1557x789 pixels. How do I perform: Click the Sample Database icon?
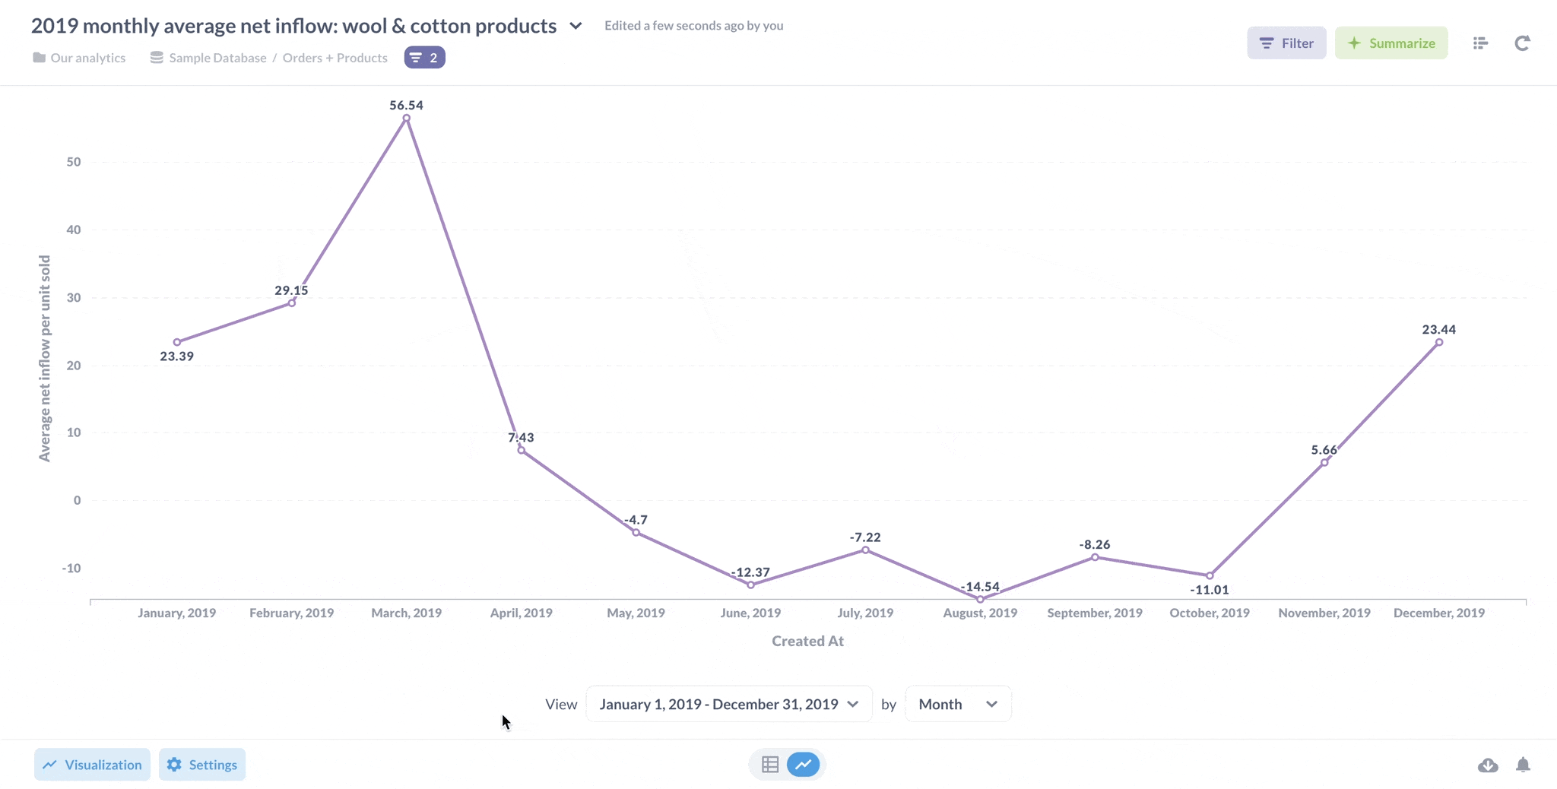[157, 58]
